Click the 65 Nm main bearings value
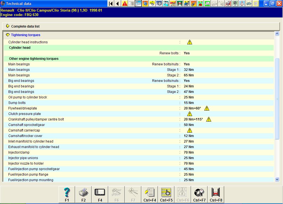This screenshot has height=204, width=283. point(189,75)
